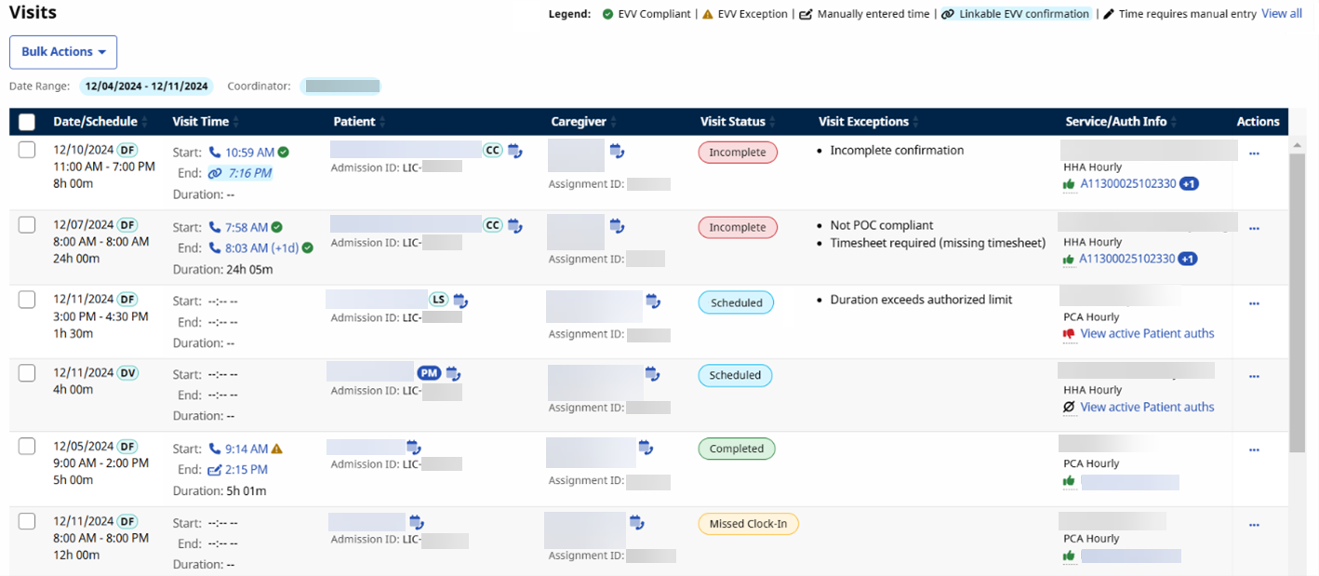This screenshot has width=1319, height=576.
Task: Click the EVV exception warning icon at 9:14 AM
Action: 277,449
